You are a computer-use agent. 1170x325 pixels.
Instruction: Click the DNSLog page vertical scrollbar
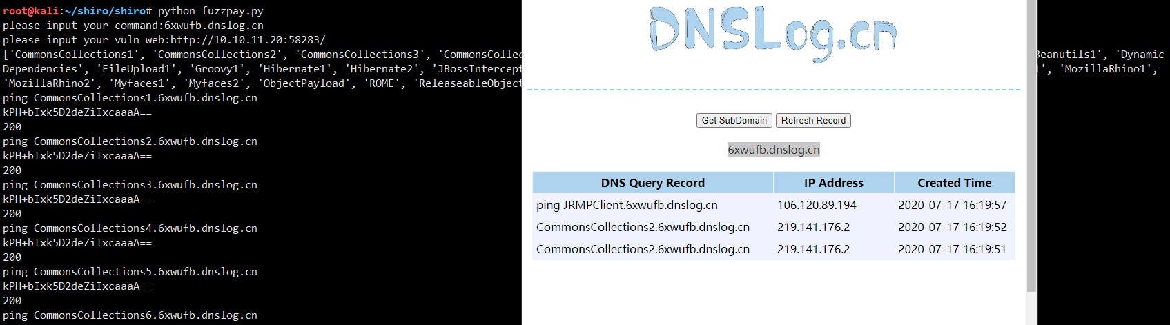(x=1031, y=145)
